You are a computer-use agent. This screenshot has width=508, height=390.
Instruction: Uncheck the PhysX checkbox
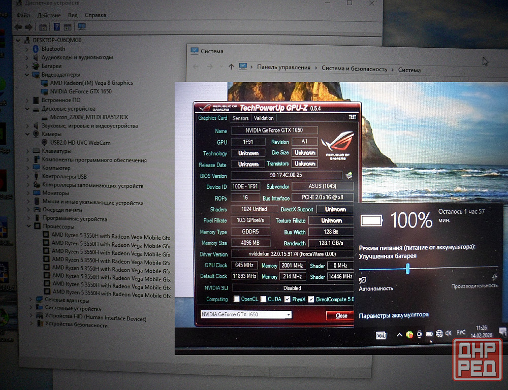pyautogui.click(x=288, y=299)
